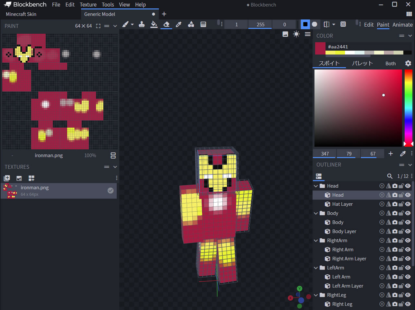Open the View menu

pyautogui.click(x=124, y=5)
